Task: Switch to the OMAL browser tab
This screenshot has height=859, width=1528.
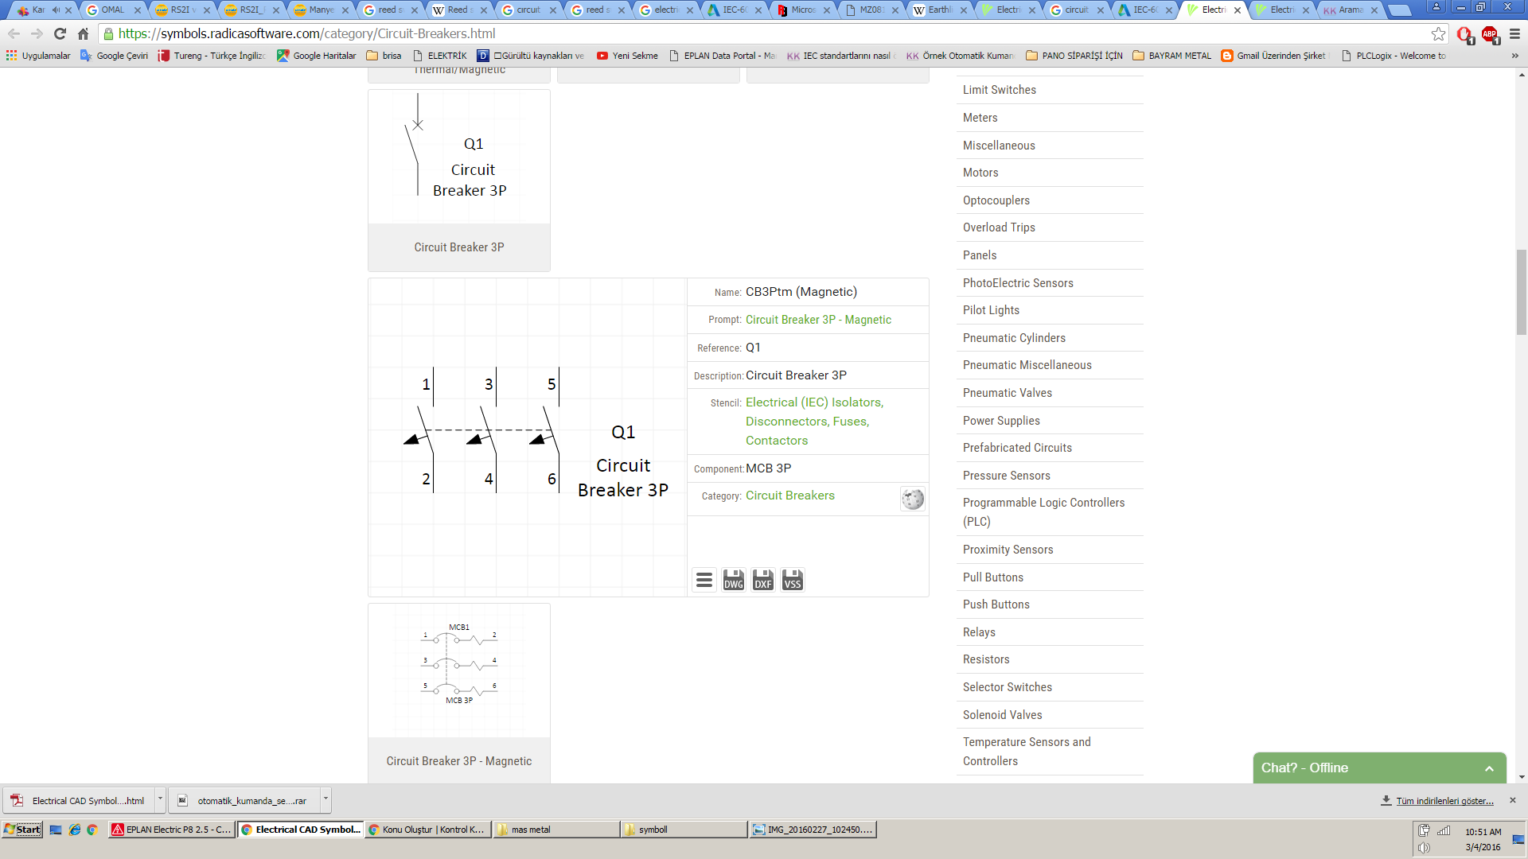Action: pos(114,10)
